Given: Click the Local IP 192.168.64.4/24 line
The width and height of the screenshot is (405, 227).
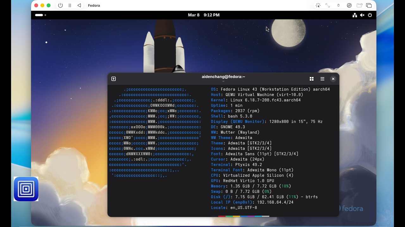Looking at the screenshot, I should pos(252,202).
